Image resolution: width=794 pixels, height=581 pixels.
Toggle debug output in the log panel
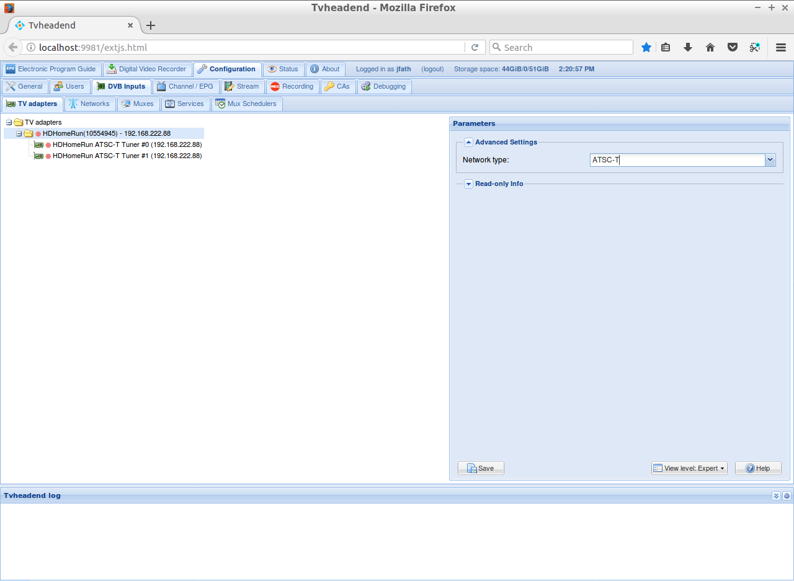pos(787,495)
